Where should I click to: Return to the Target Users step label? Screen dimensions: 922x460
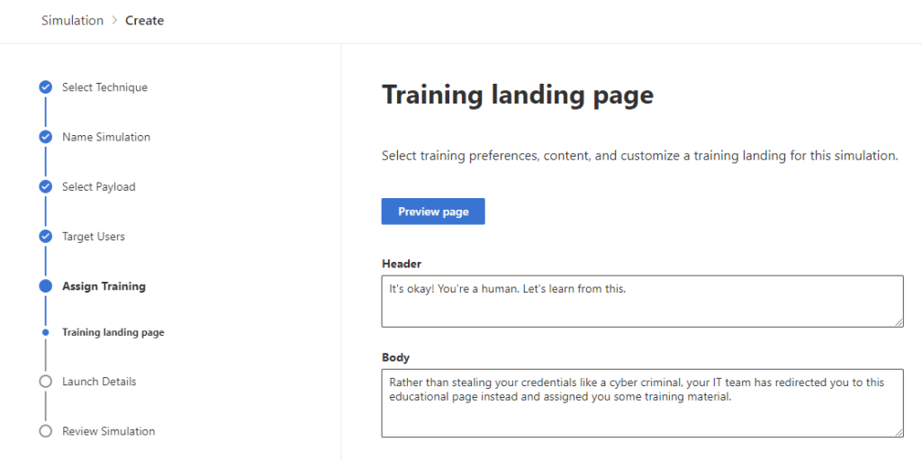click(x=94, y=237)
